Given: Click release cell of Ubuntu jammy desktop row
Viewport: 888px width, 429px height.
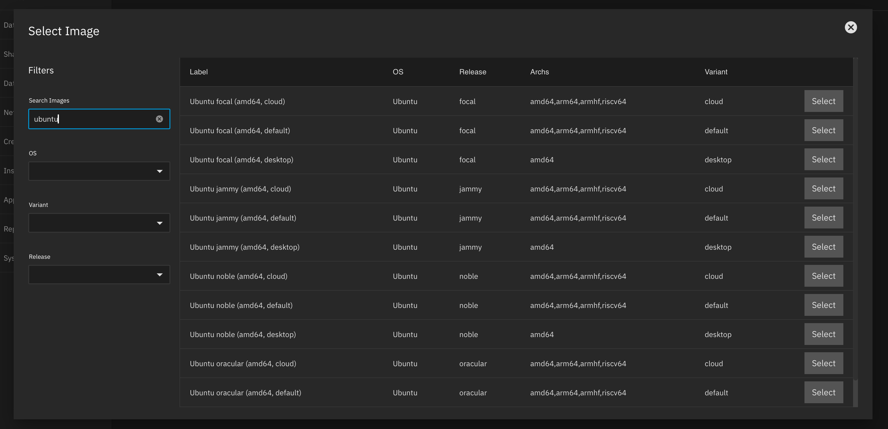Looking at the screenshot, I should tap(470, 247).
